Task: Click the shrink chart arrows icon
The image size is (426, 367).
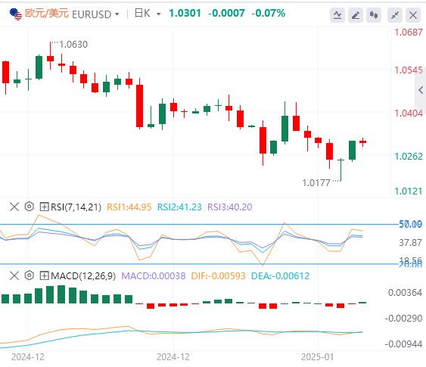Action: click(395, 15)
